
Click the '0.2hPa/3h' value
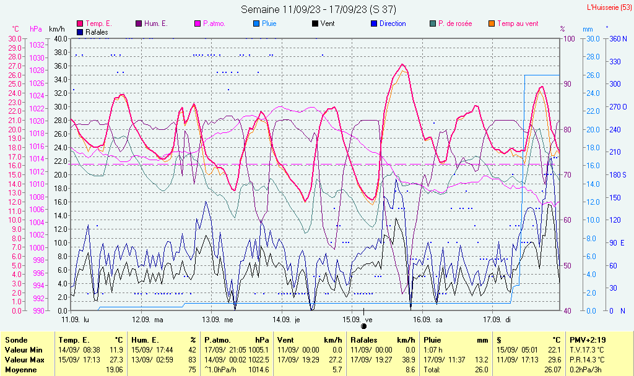point(586,370)
